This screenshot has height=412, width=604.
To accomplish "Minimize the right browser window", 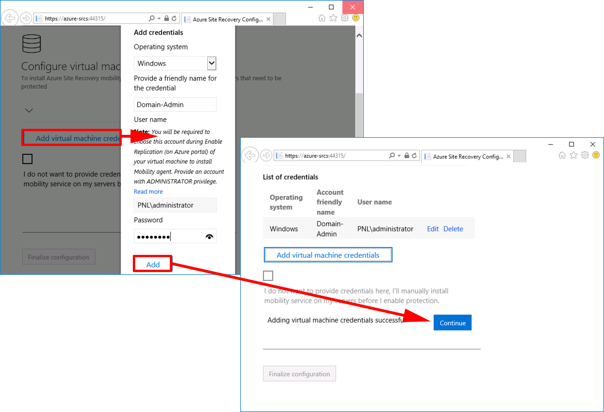I will 550,144.
